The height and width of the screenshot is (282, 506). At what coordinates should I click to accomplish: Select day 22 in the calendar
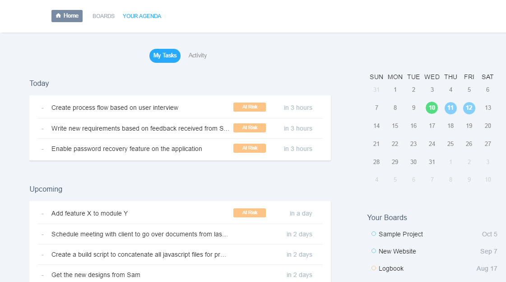[x=395, y=144]
